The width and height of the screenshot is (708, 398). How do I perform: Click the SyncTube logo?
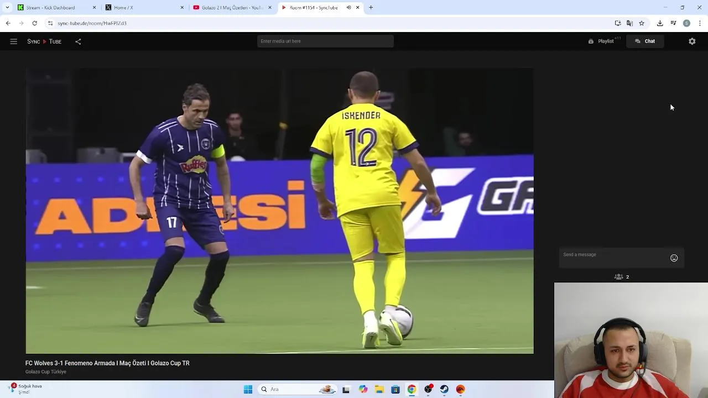tap(44, 41)
